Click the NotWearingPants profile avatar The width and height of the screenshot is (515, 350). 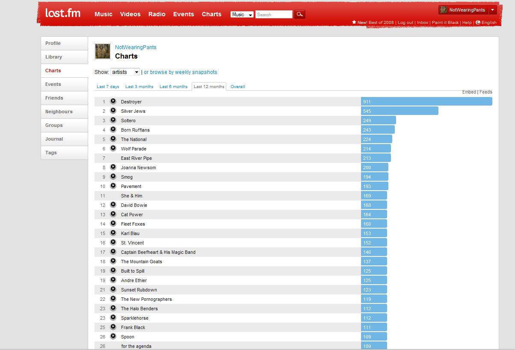click(x=102, y=51)
